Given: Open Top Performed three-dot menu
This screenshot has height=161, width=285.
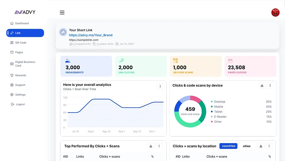Looking at the screenshot, I should 159,146.
